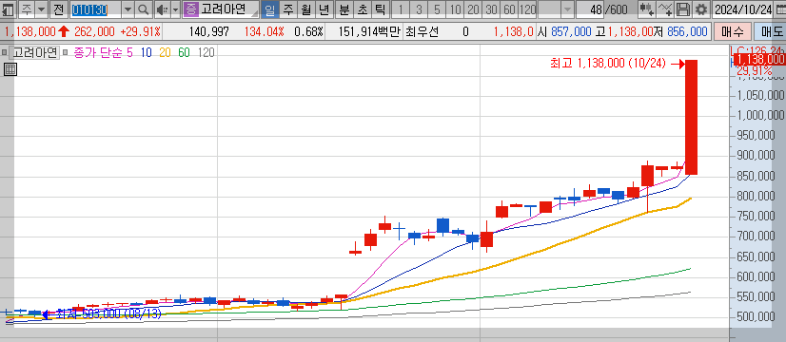Switch to 틱 tick chart tab
The image size is (786, 342).
click(x=381, y=9)
